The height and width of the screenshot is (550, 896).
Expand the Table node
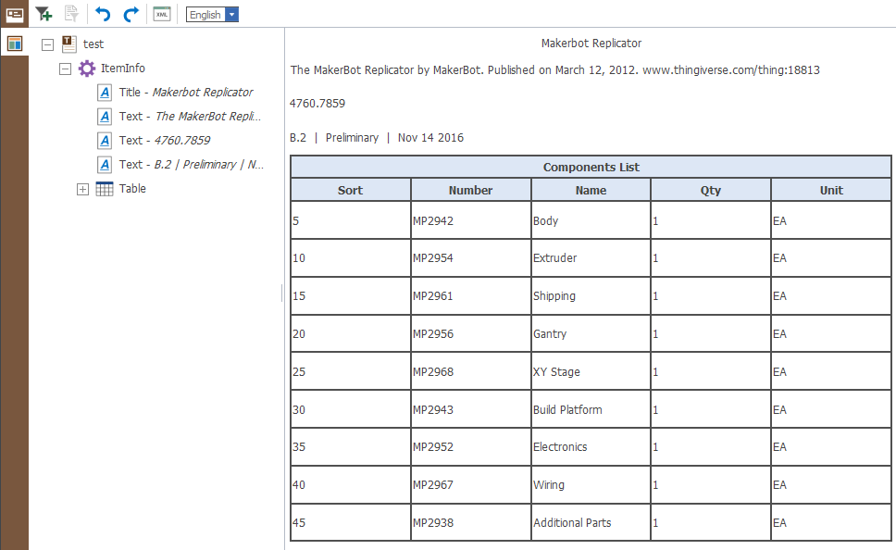click(x=82, y=189)
